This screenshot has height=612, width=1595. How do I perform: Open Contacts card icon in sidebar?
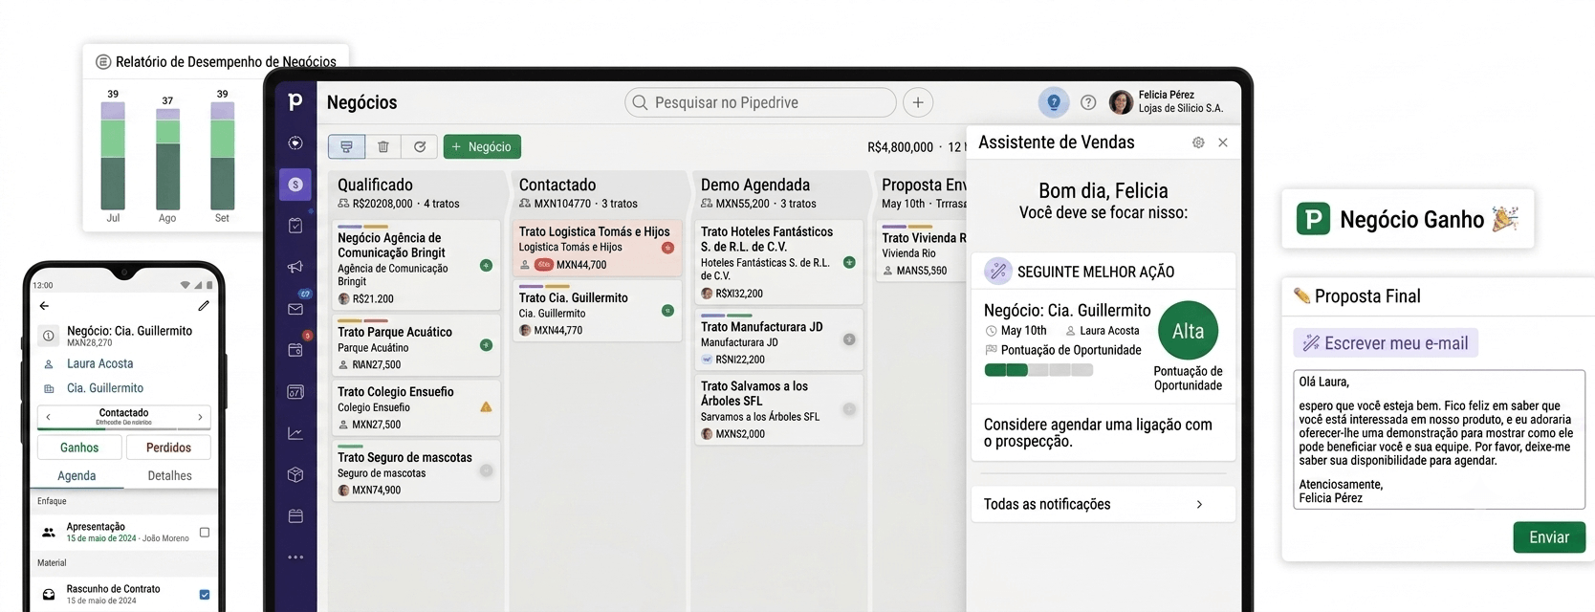[295, 392]
